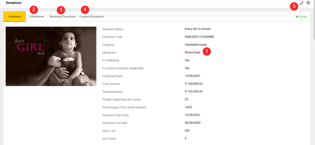The height and width of the screenshot is (145, 315).
Task: Click the Donation Name label
Action: (113, 29)
